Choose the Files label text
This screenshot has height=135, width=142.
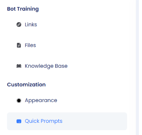[x=30, y=45]
